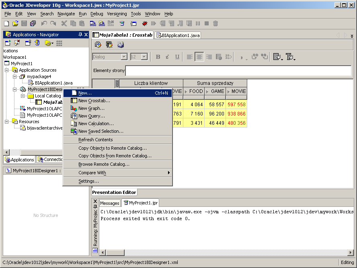357x268 pixels.
Task: Open the Versioning menu
Action: pos(117,14)
